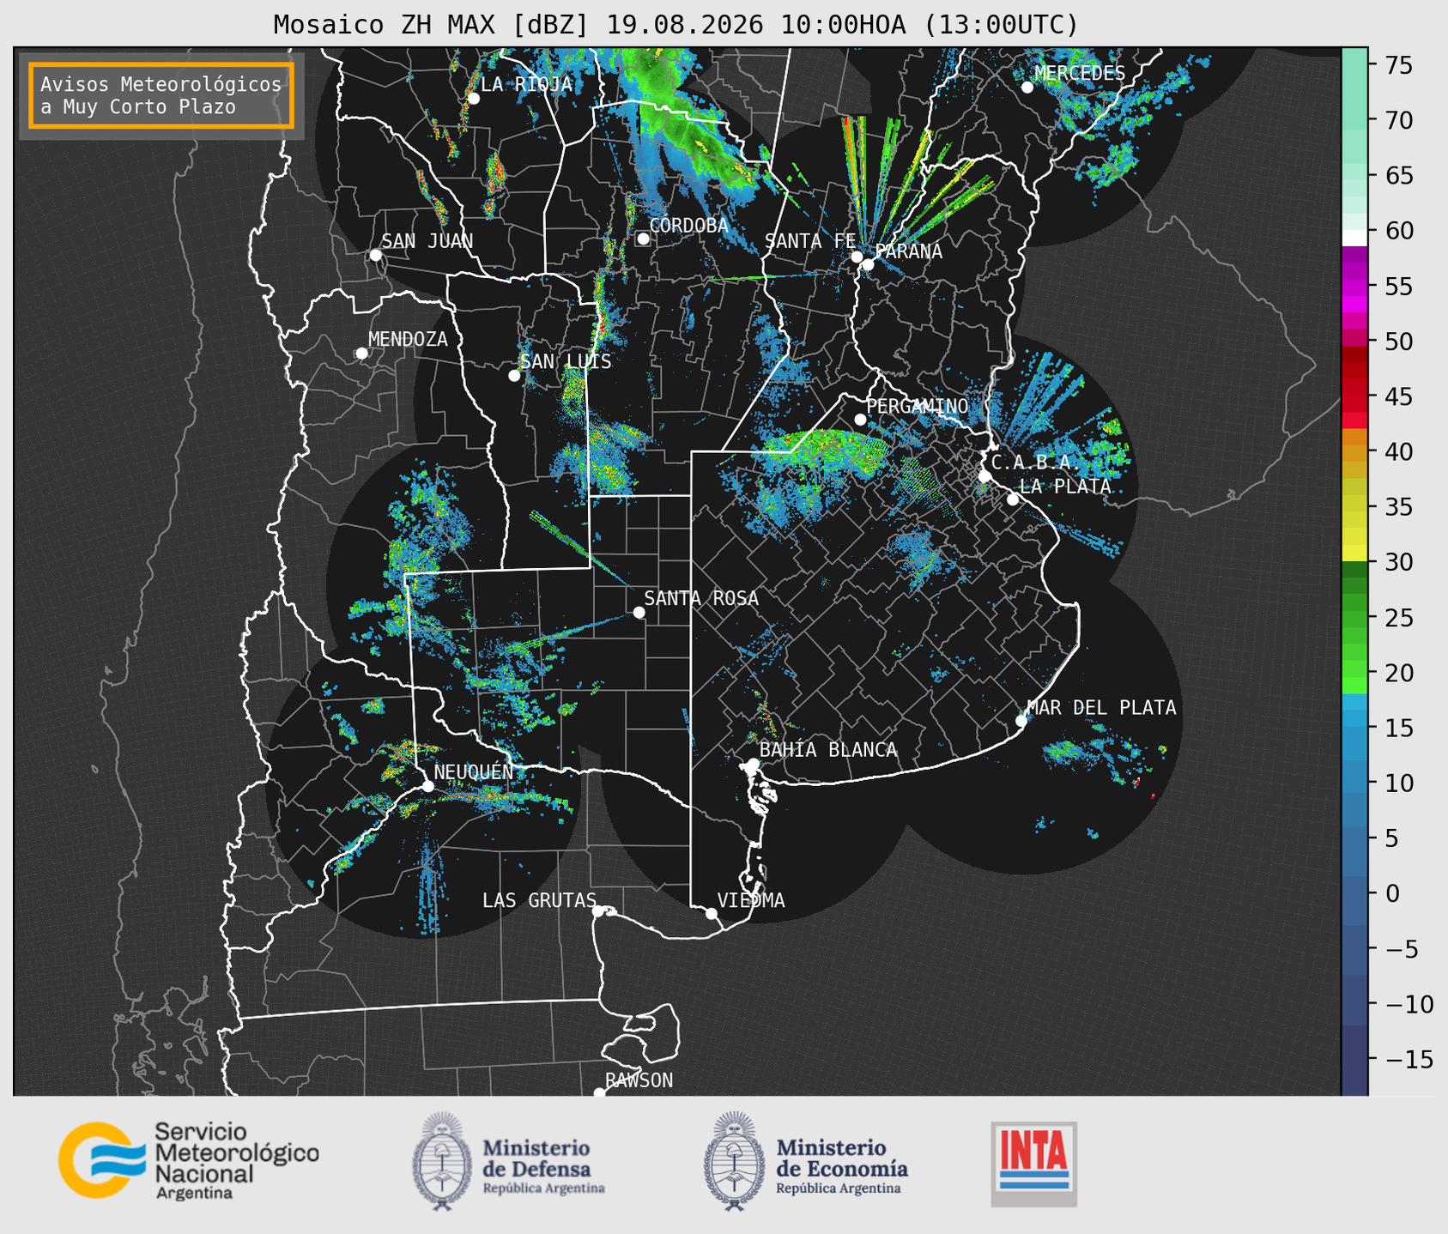Select the Córdoba city marker dot

tap(643, 239)
